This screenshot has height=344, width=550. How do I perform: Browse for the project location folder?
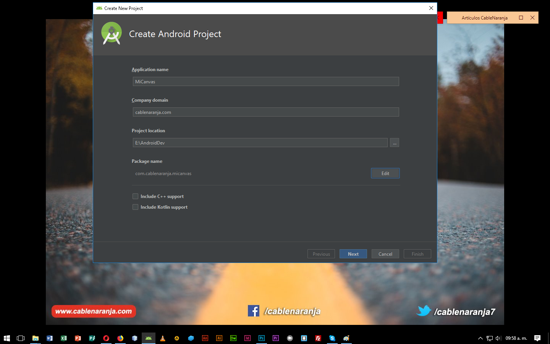395,143
